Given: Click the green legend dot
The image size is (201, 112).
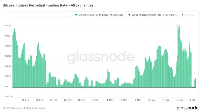Looking at the screenshot, I should click(76, 15).
